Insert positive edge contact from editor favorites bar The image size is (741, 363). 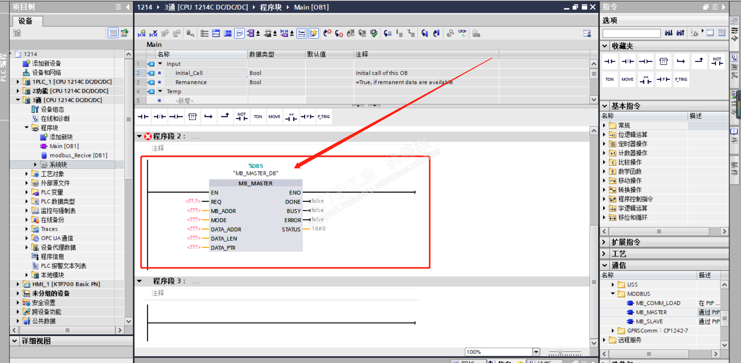[307, 117]
